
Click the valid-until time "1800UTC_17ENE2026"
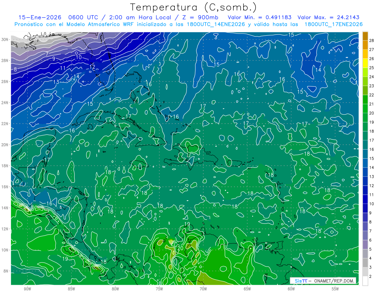point(333,24)
